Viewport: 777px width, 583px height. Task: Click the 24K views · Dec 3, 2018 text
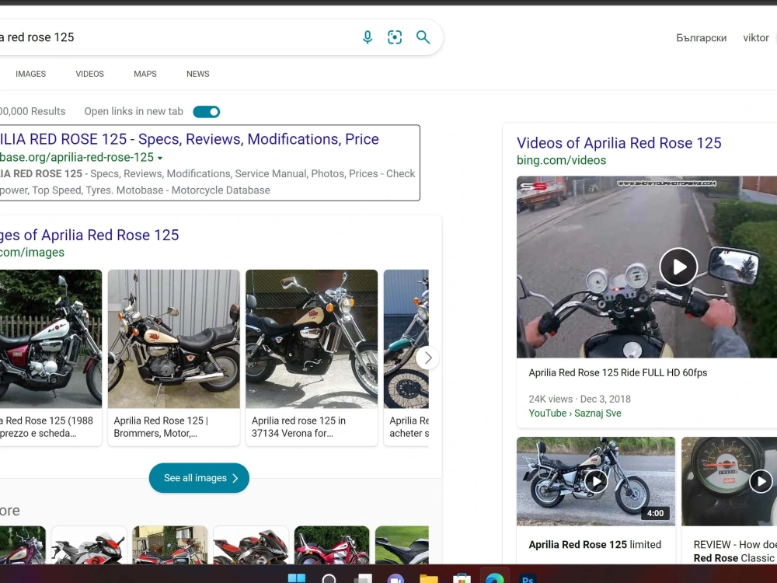point(580,399)
